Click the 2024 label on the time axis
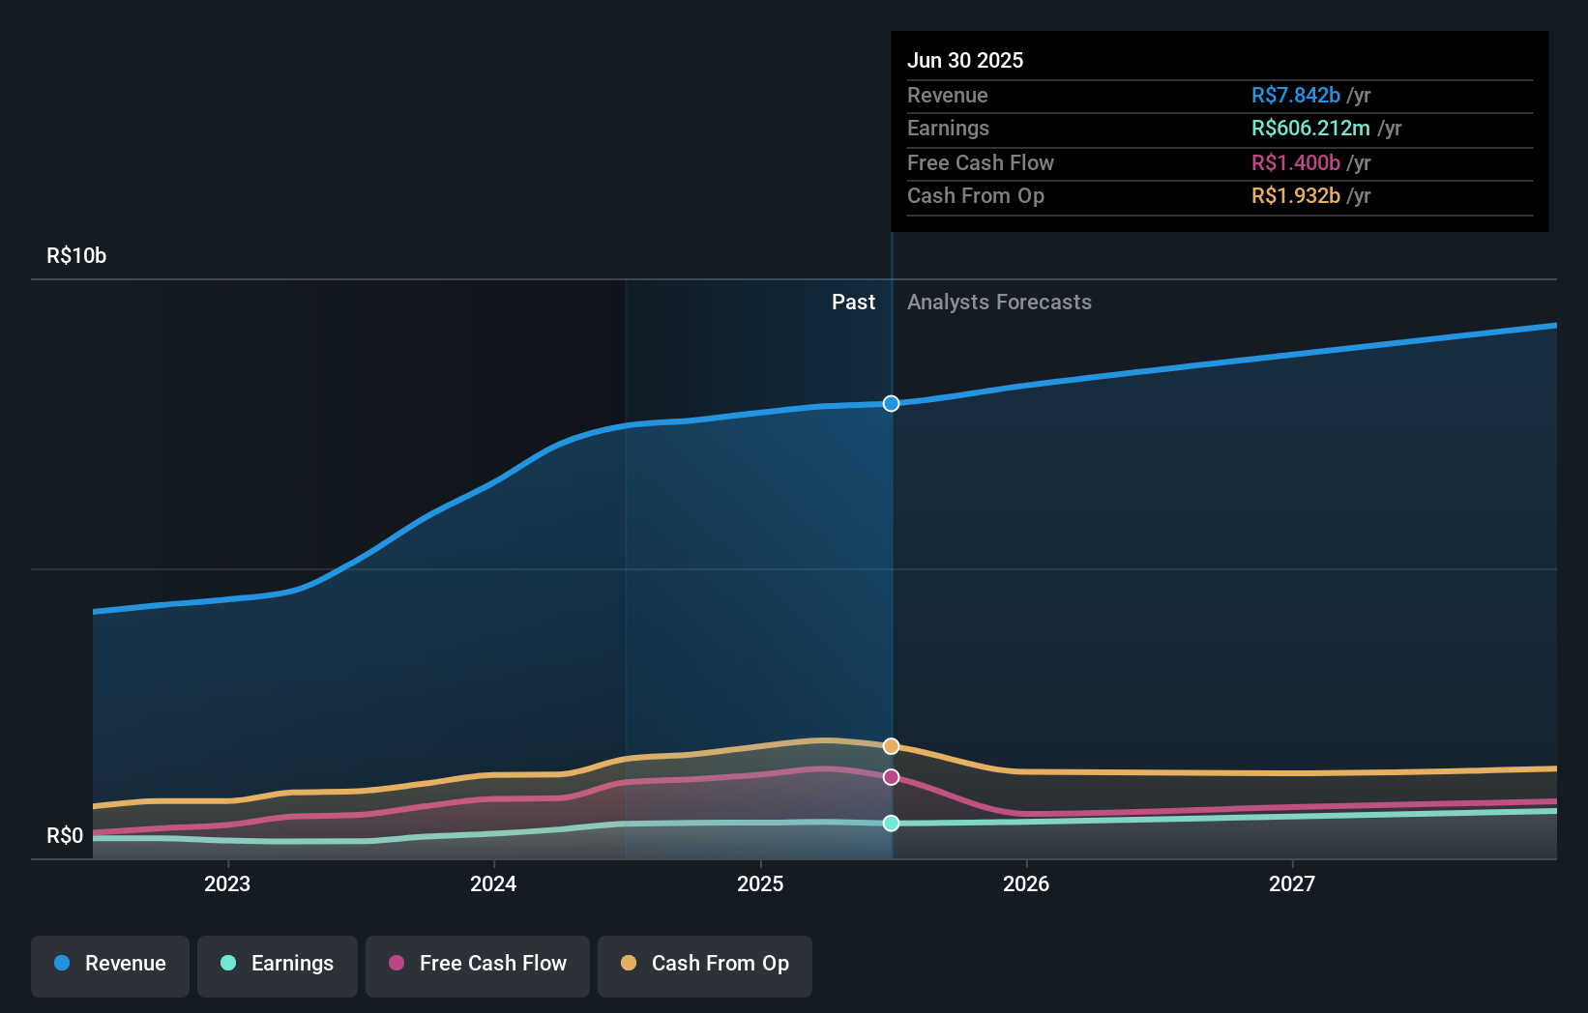The width and height of the screenshot is (1588, 1013). (x=493, y=883)
